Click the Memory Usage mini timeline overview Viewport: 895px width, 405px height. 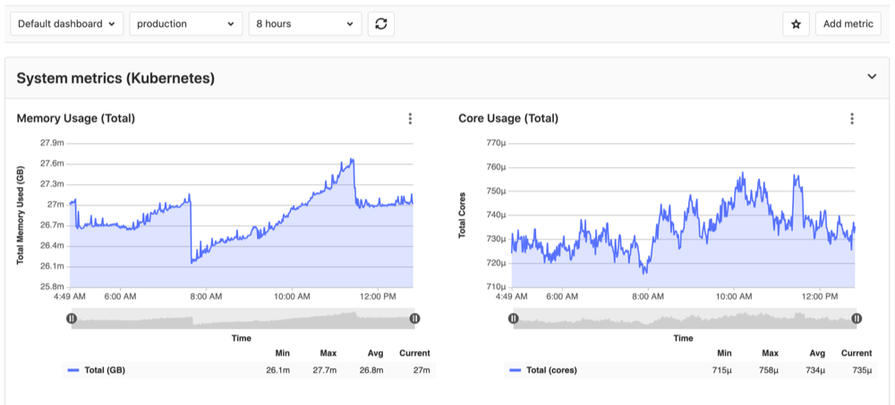[242, 319]
